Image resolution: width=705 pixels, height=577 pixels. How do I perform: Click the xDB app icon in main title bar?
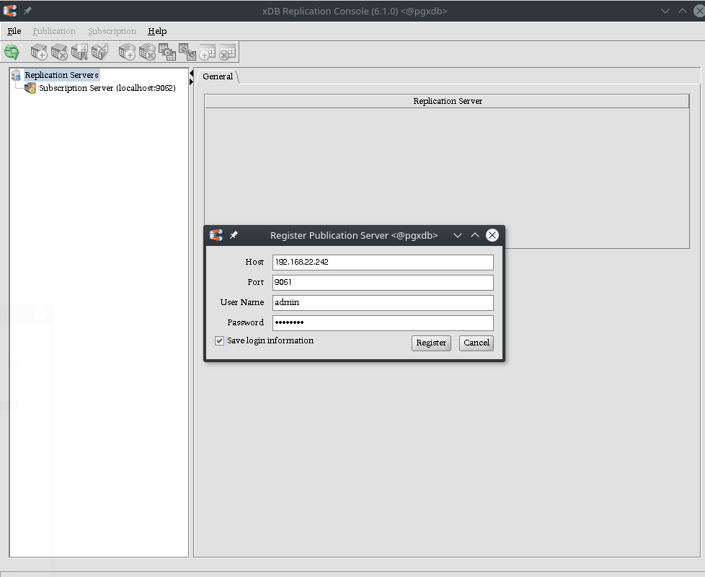pos(10,11)
